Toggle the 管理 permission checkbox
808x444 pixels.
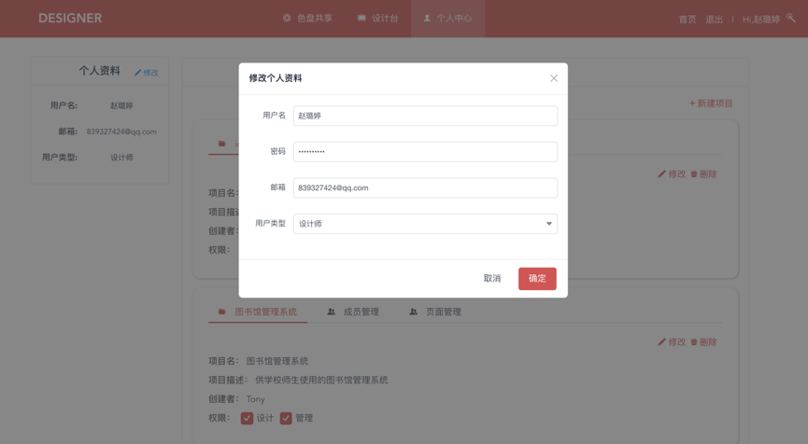(286, 418)
